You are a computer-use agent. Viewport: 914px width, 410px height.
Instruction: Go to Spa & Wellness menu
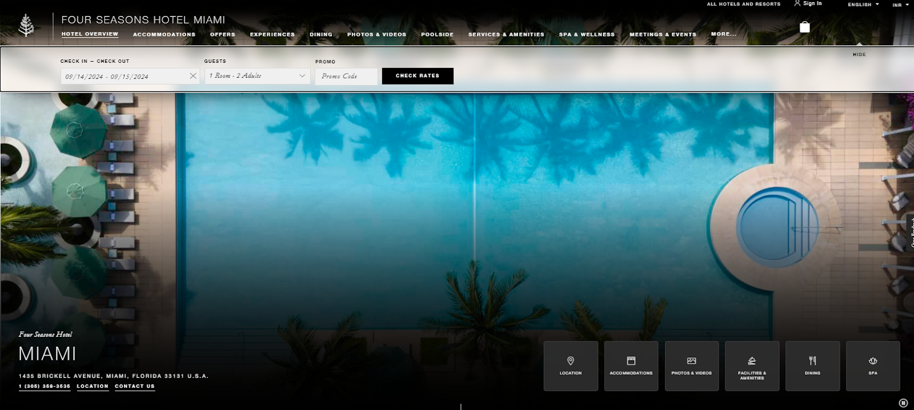point(587,34)
